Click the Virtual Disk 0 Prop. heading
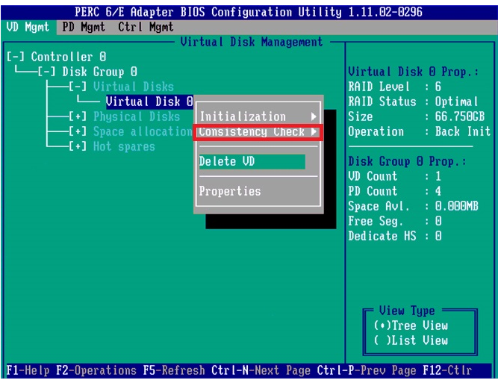 [413, 72]
